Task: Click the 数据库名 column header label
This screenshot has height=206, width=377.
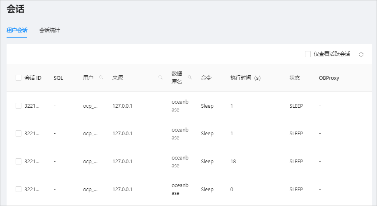Action: (x=177, y=78)
